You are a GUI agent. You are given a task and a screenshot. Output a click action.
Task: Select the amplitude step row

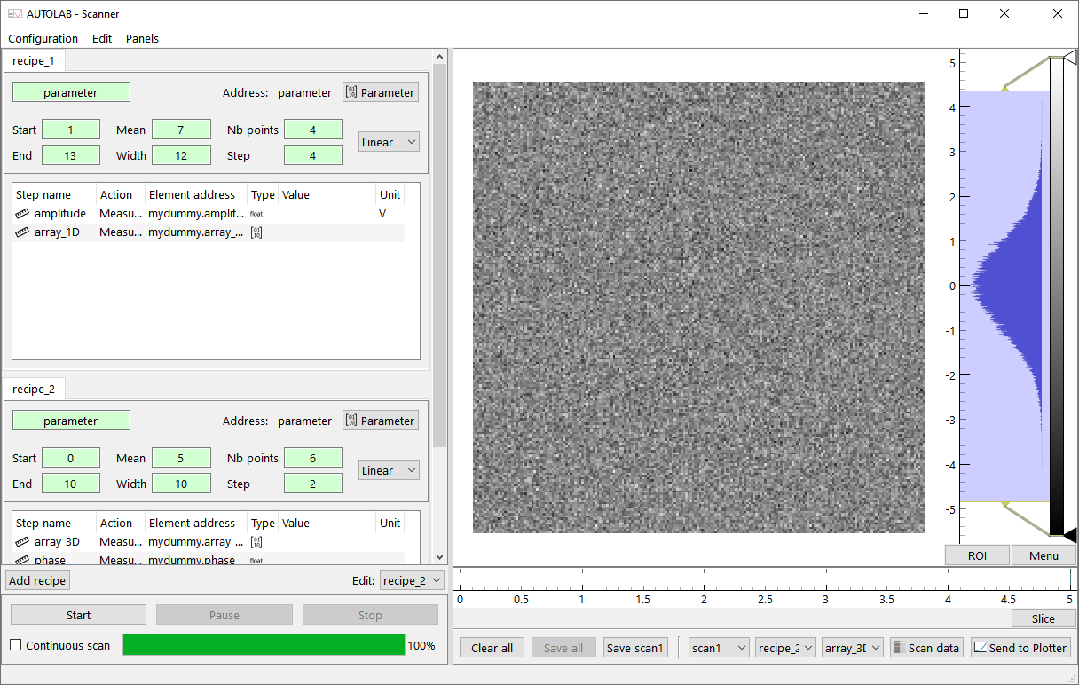pyautogui.click(x=209, y=214)
